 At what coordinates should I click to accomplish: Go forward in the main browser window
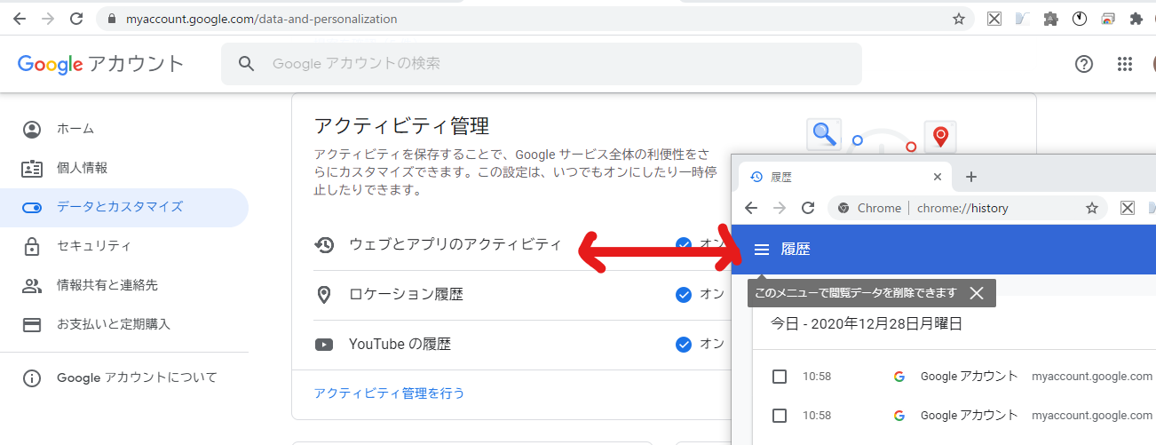pyautogui.click(x=48, y=19)
